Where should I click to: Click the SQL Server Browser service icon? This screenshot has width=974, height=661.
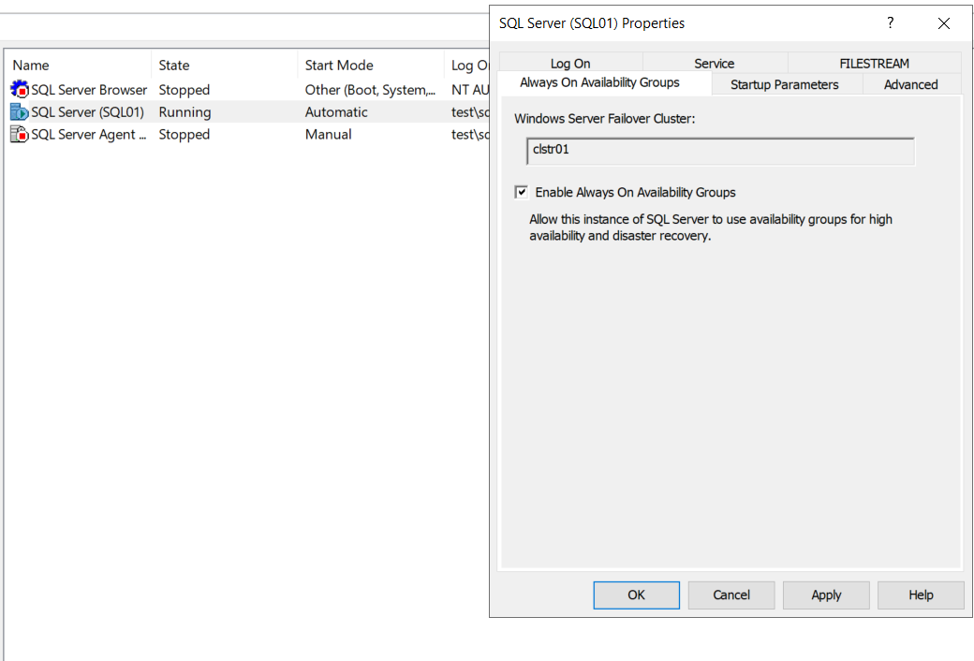point(20,90)
